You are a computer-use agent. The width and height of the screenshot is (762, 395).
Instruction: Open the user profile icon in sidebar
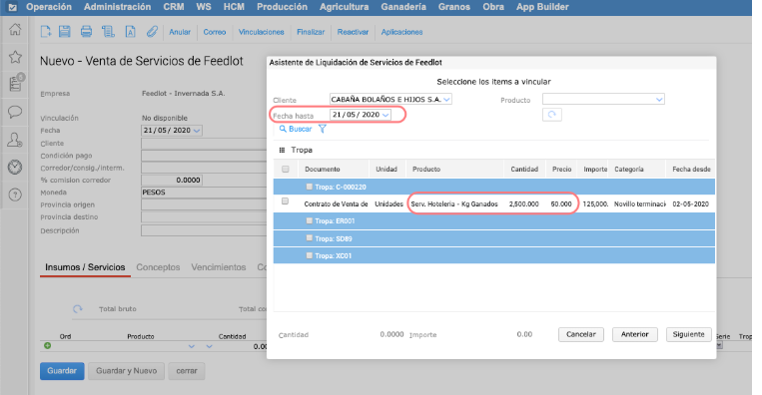click(15, 140)
